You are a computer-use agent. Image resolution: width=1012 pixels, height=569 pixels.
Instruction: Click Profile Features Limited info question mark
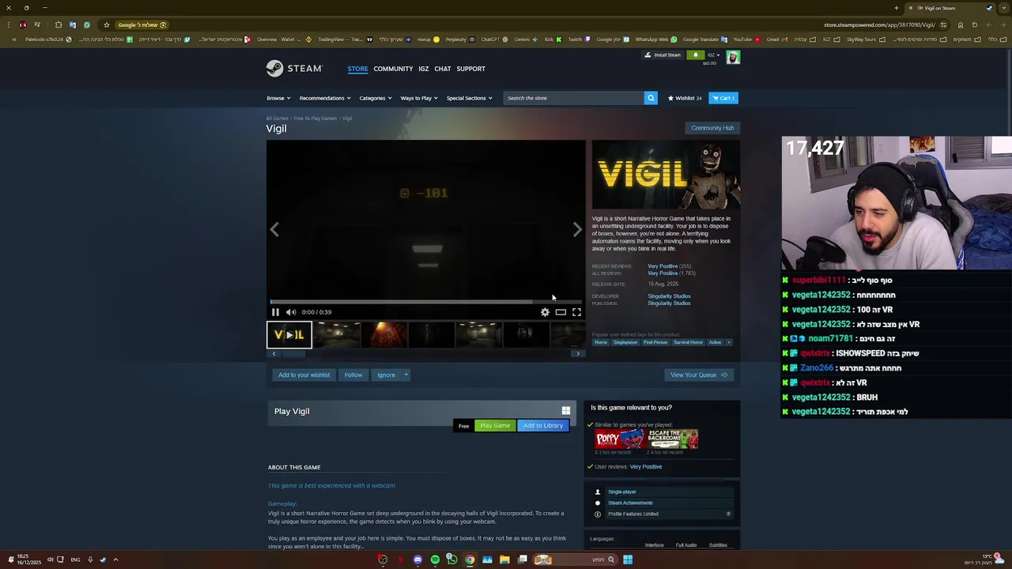[x=728, y=514]
